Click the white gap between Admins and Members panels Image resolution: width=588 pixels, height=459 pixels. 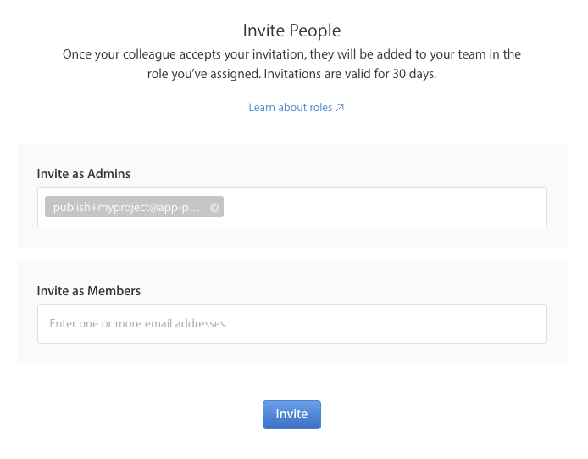[x=291, y=255]
